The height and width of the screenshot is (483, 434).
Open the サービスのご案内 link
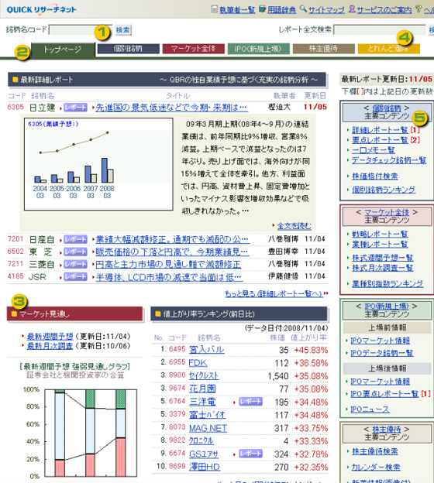pyautogui.click(x=384, y=10)
